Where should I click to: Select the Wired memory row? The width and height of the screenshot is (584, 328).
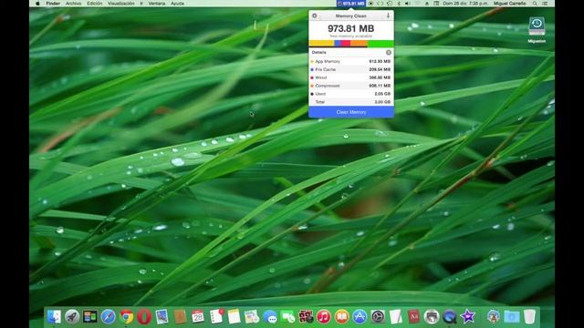[x=350, y=77]
